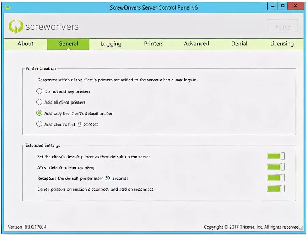Click the screwdrivers logo icon

click(15, 27)
